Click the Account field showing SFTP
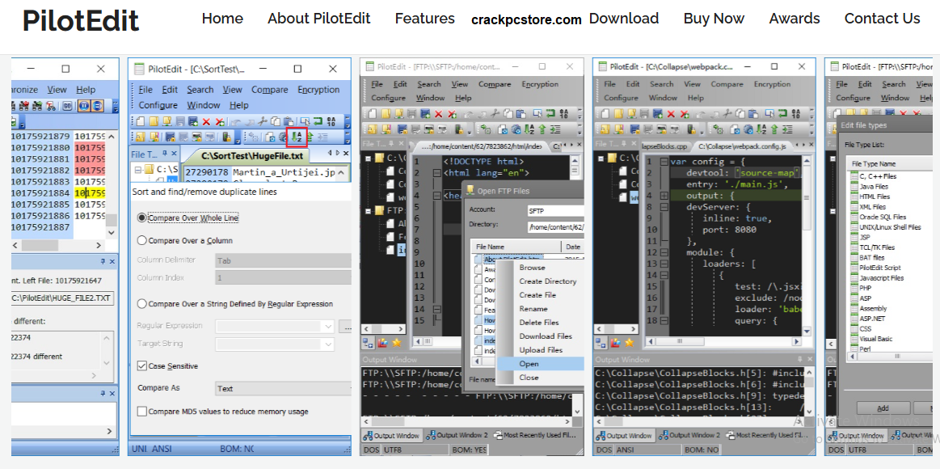 [x=555, y=210]
